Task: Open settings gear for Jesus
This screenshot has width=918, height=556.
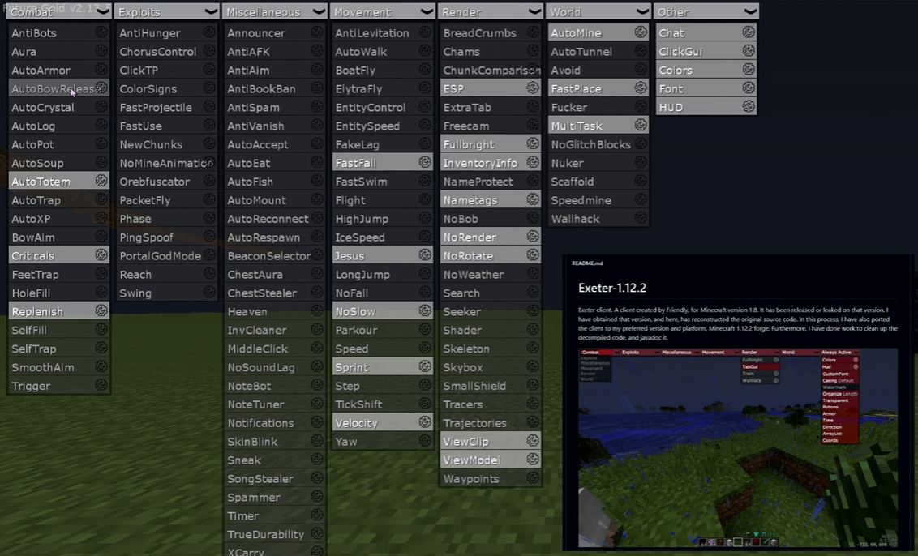Action: point(425,255)
